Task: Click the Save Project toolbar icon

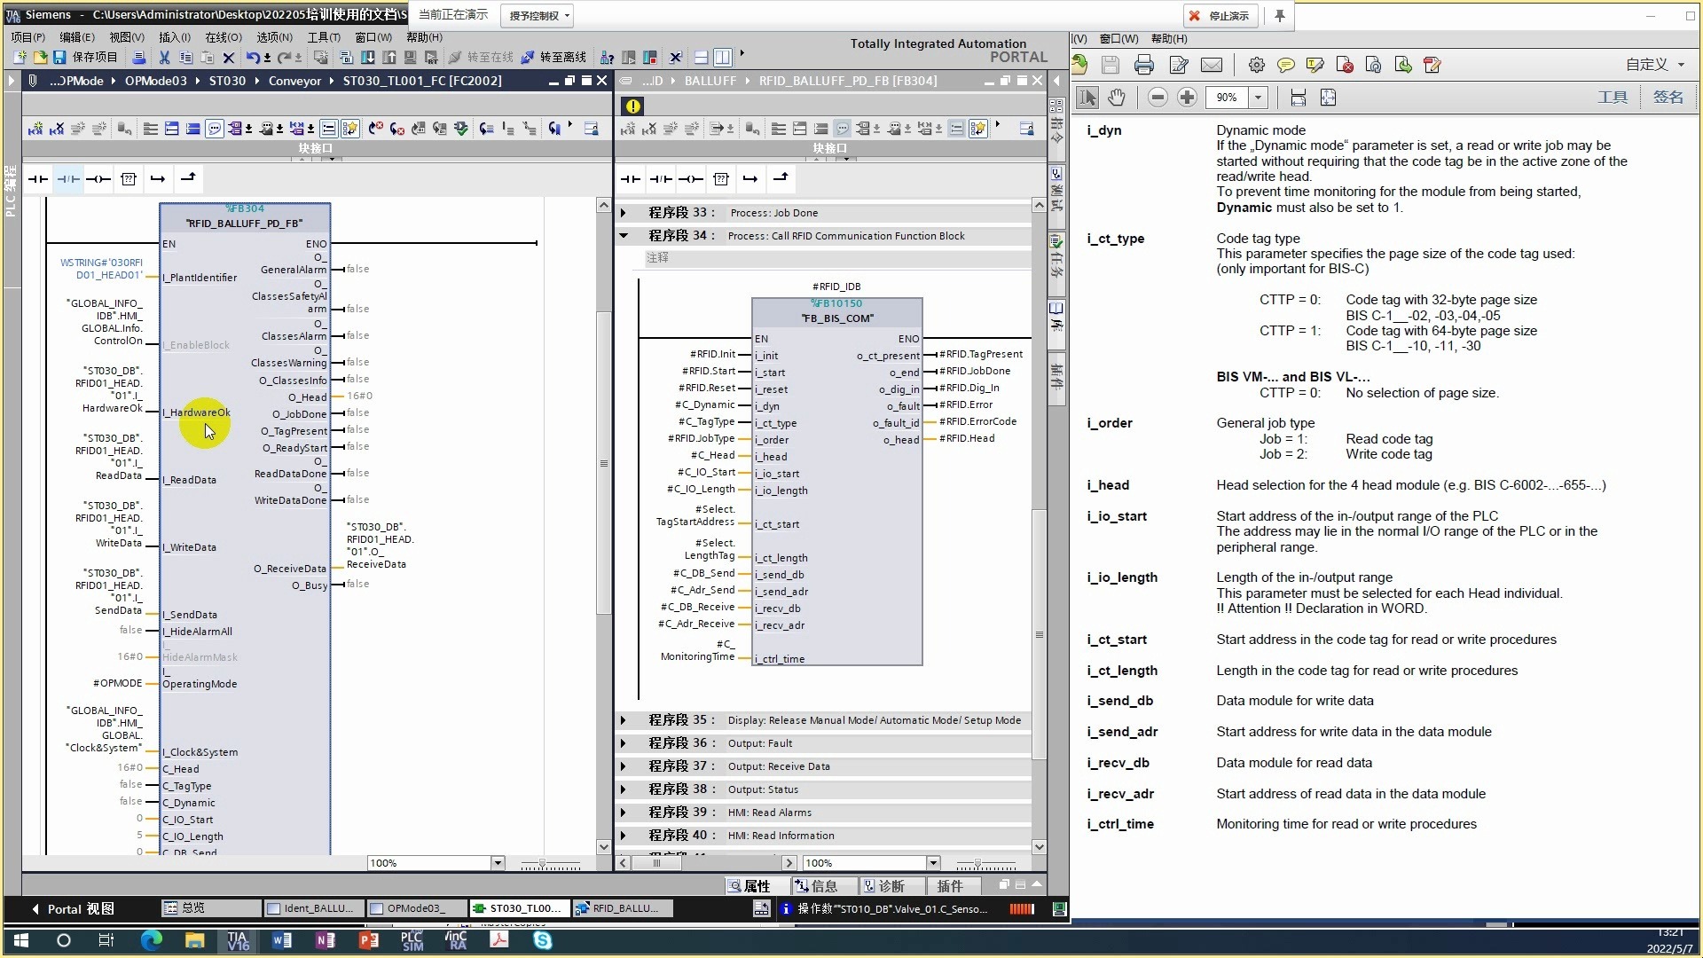Action: [x=59, y=58]
